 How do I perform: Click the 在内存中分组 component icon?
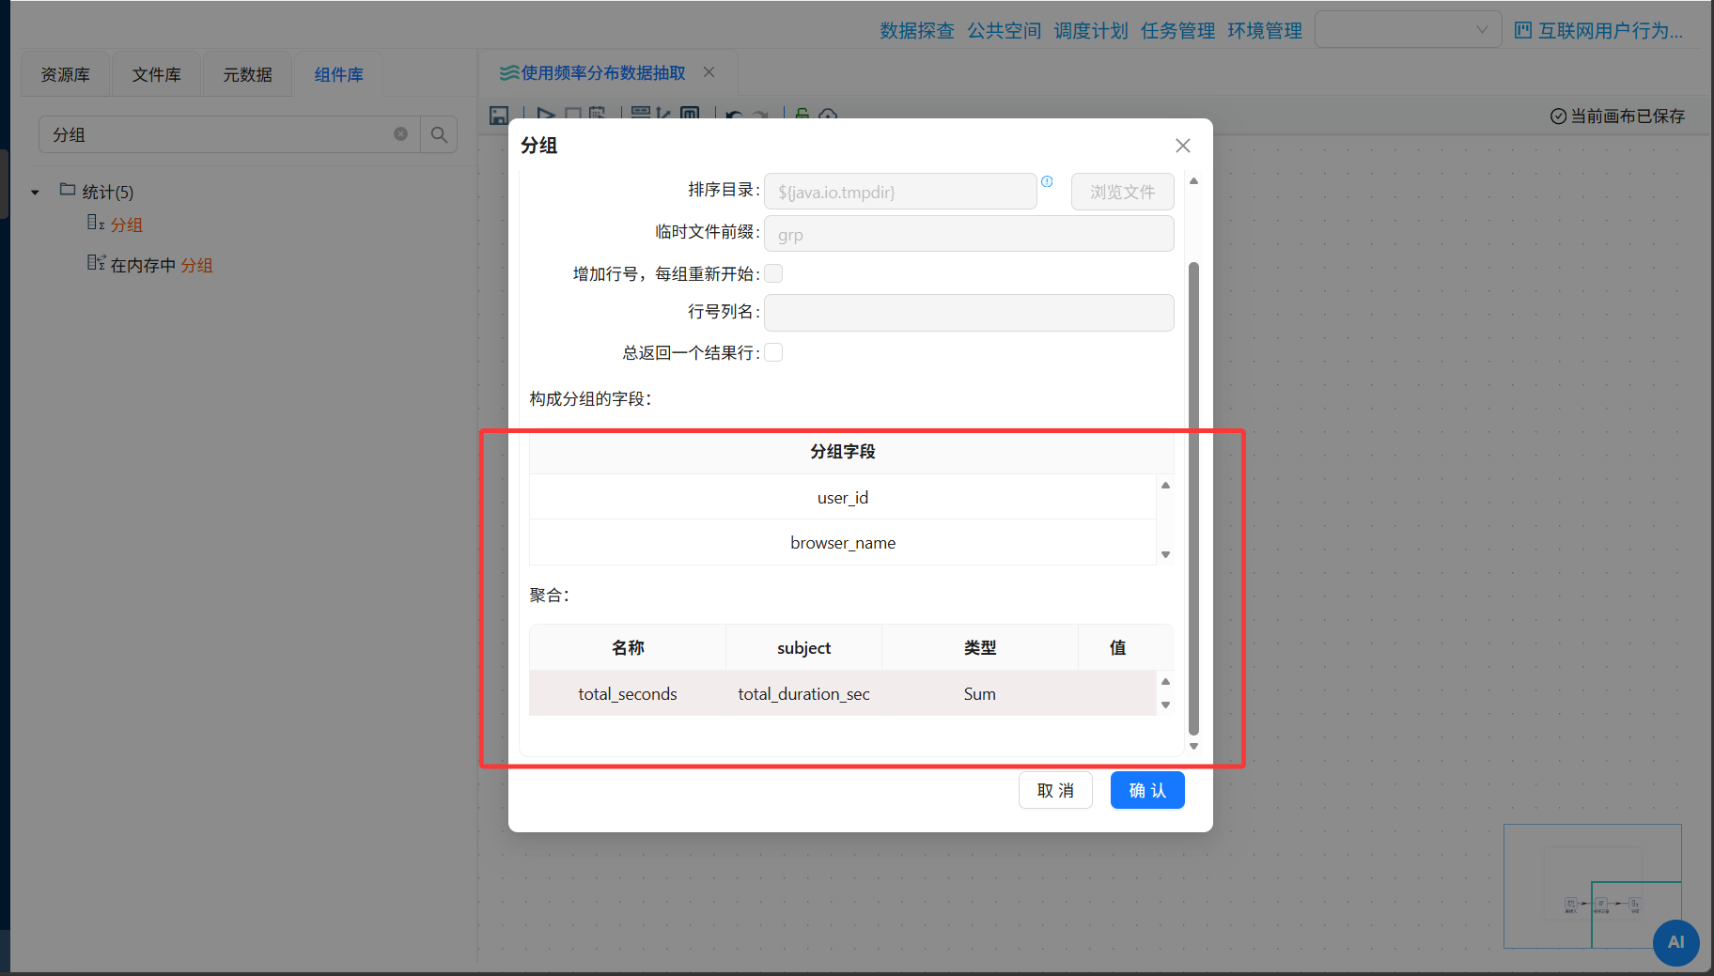click(96, 263)
